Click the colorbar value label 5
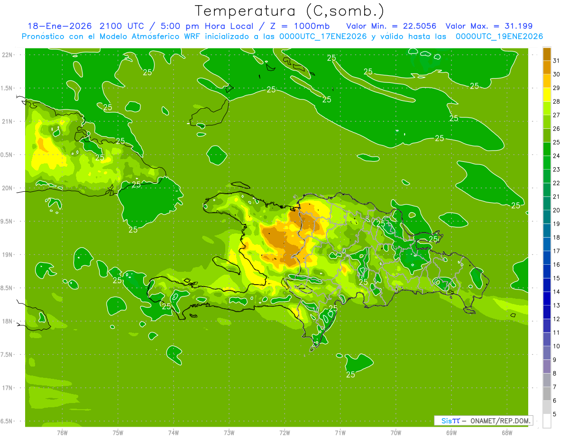The height and width of the screenshot is (439, 569). (x=555, y=414)
